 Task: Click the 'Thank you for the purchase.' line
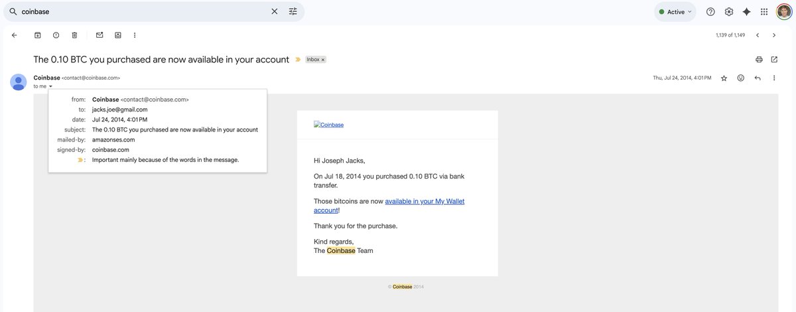click(x=356, y=226)
